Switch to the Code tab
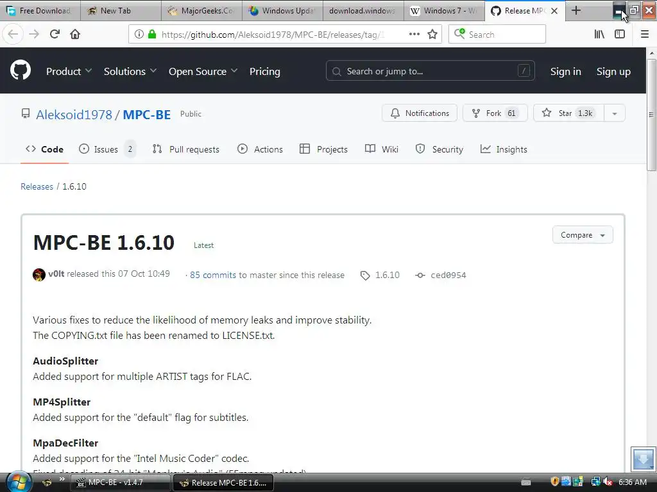This screenshot has width=657, height=492. 44,149
